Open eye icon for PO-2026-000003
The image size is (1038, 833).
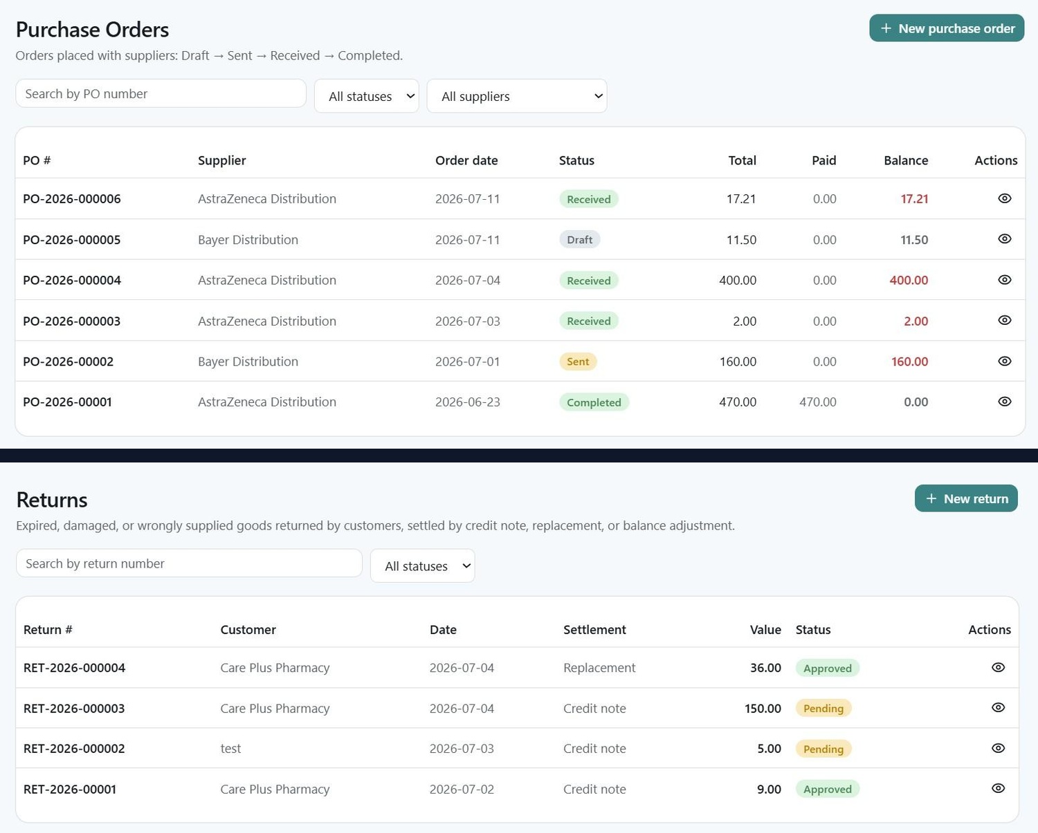(1005, 320)
